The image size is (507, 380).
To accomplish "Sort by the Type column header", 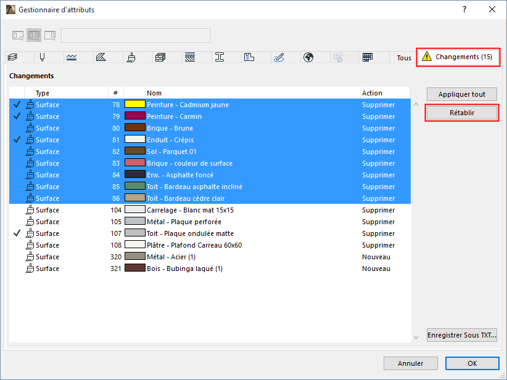I will pyautogui.click(x=71, y=93).
